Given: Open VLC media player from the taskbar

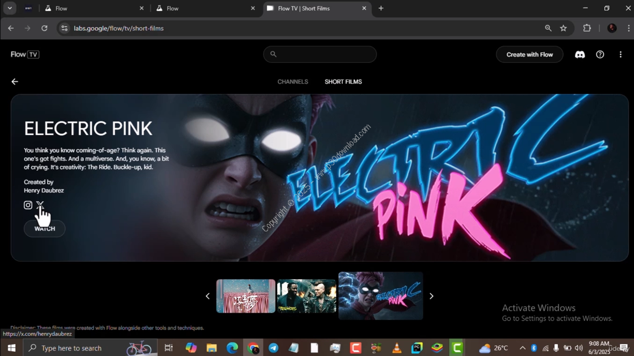Looking at the screenshot, I should click(397, 348).
